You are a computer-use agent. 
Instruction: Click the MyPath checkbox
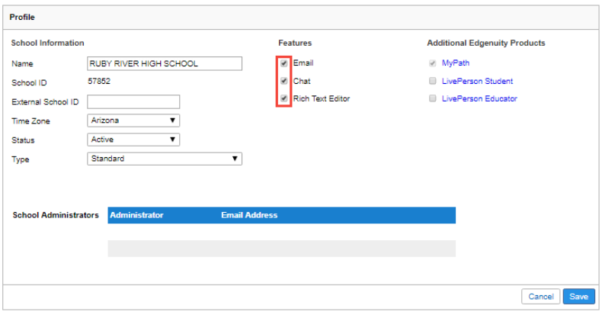pos(433,63)
